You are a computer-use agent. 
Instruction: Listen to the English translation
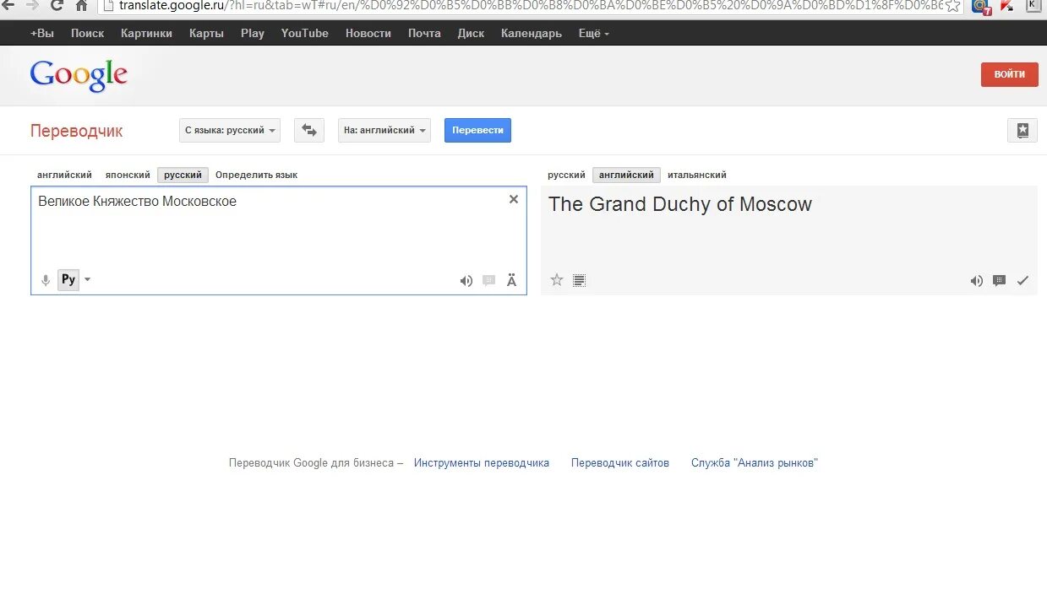click(x=976, y=281)
